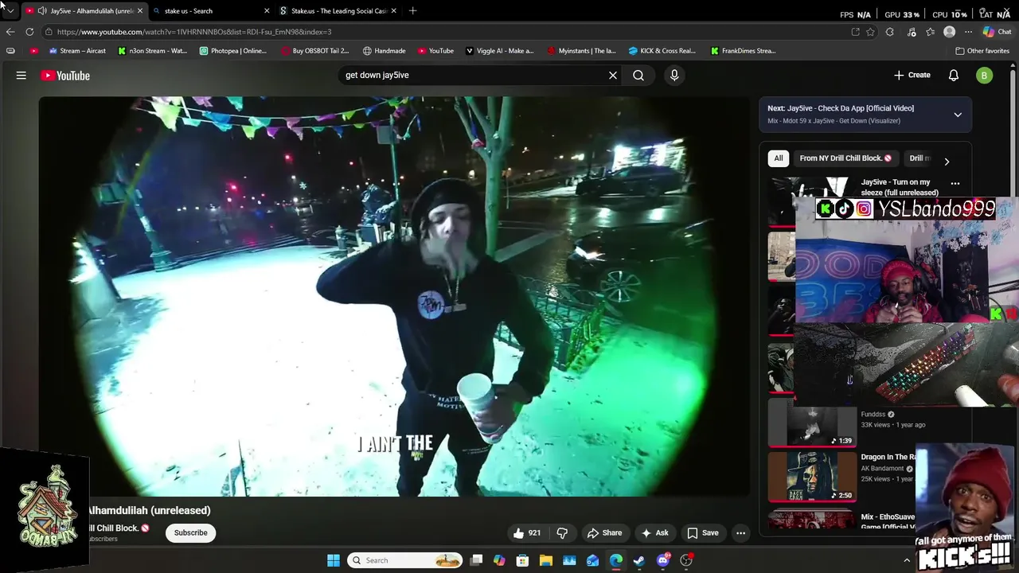Open the Copilot Chat button
The width and height of the screenshot is (1019, 573).
[x=997, y=32]
